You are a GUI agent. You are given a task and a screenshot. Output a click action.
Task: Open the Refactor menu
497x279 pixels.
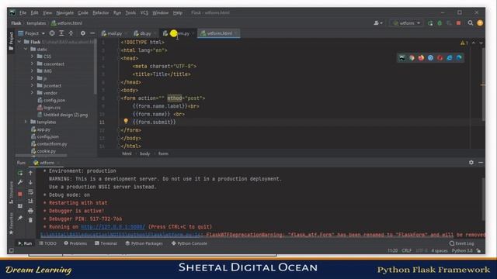(x=101, y=12)
